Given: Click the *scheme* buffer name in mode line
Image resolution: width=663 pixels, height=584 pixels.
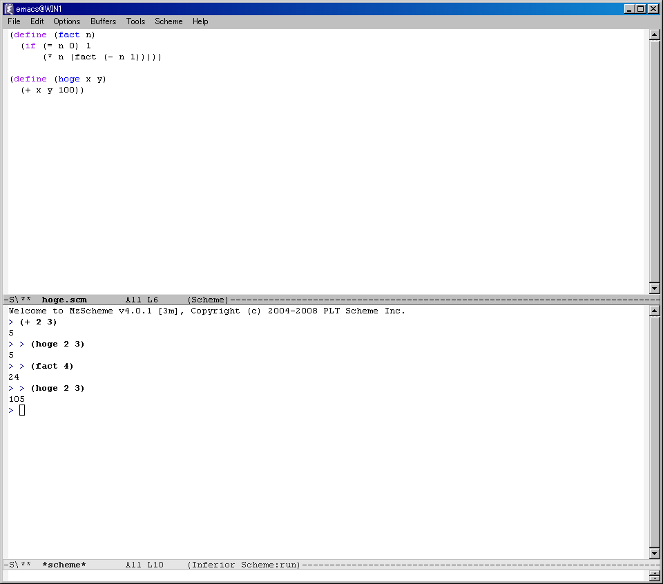Looking at the screenshot, I should [x=64, y=565].
